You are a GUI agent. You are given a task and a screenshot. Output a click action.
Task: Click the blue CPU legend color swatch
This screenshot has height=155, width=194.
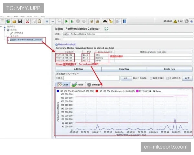pos(58,91)
